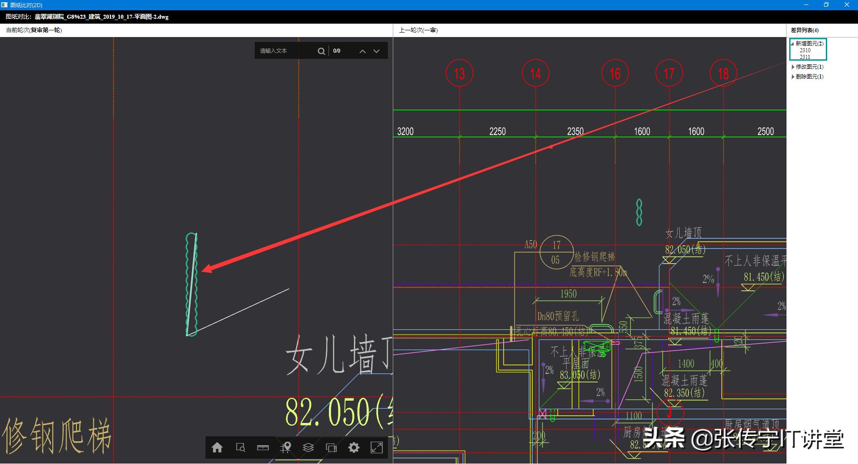Image resolution: width=858 pixels, height=464 pixels.
Task: Click the search magnifier icon
Action: (321, 50)
